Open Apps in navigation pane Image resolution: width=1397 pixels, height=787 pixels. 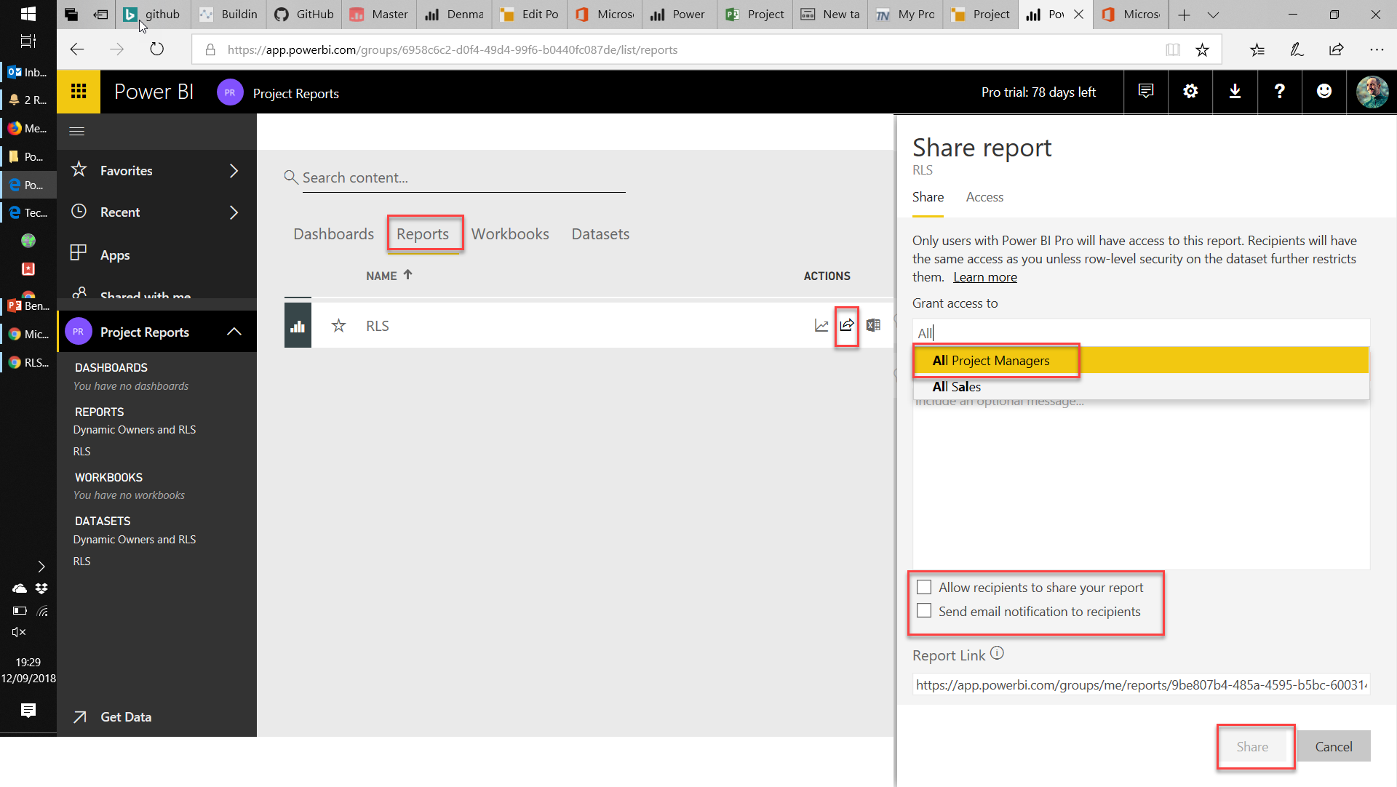coord(115,255)
